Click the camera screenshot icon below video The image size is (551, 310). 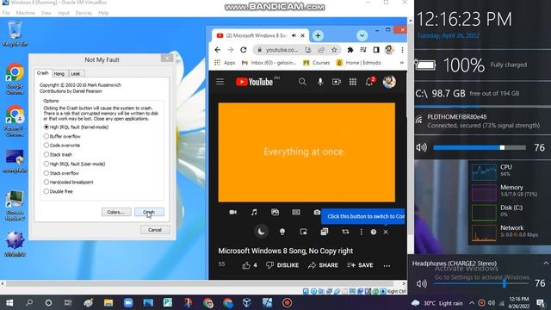pos(317,212)
